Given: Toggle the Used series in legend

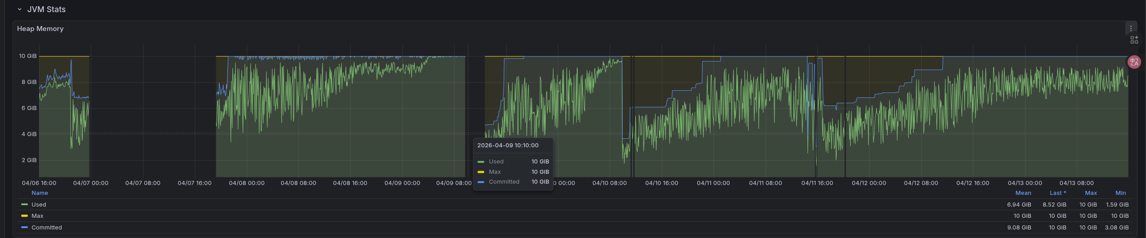Looking at the screenshot, I should coord(39,205).
